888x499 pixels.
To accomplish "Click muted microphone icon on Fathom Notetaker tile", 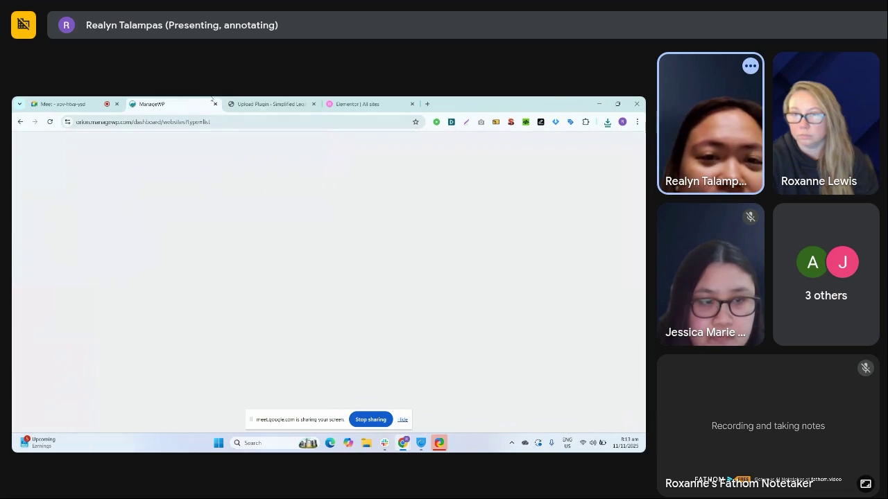I will (865, 368).
